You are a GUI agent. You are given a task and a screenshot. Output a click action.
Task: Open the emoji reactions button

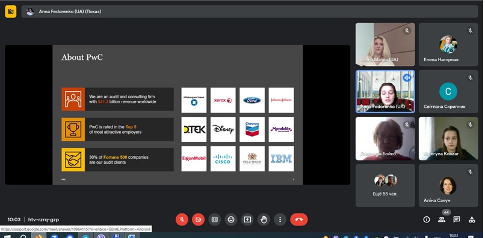coord(231,219)
